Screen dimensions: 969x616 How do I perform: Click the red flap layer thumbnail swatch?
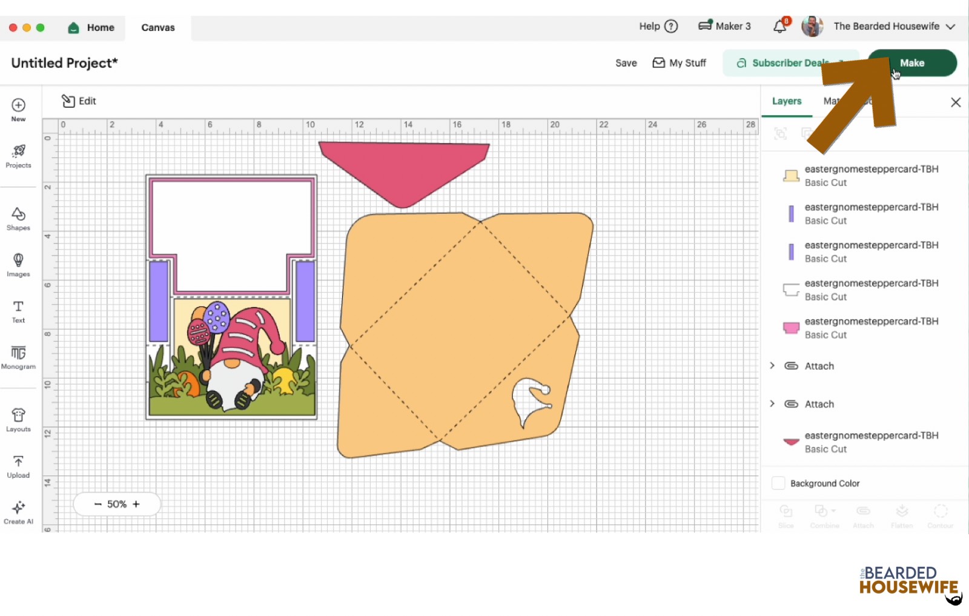tap(791, 442)
